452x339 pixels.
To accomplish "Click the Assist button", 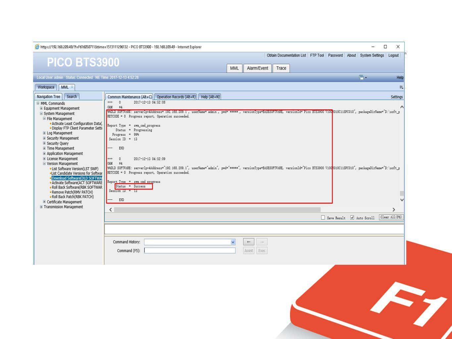I will pyautogui.click(x=249, y=251).
